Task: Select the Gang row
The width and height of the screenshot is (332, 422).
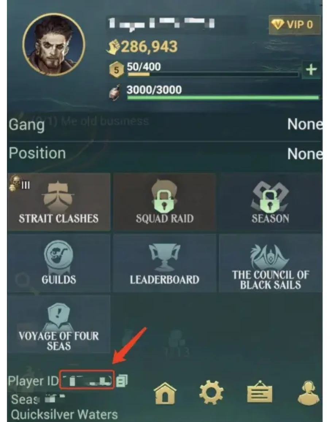Action: coord(165,125)
